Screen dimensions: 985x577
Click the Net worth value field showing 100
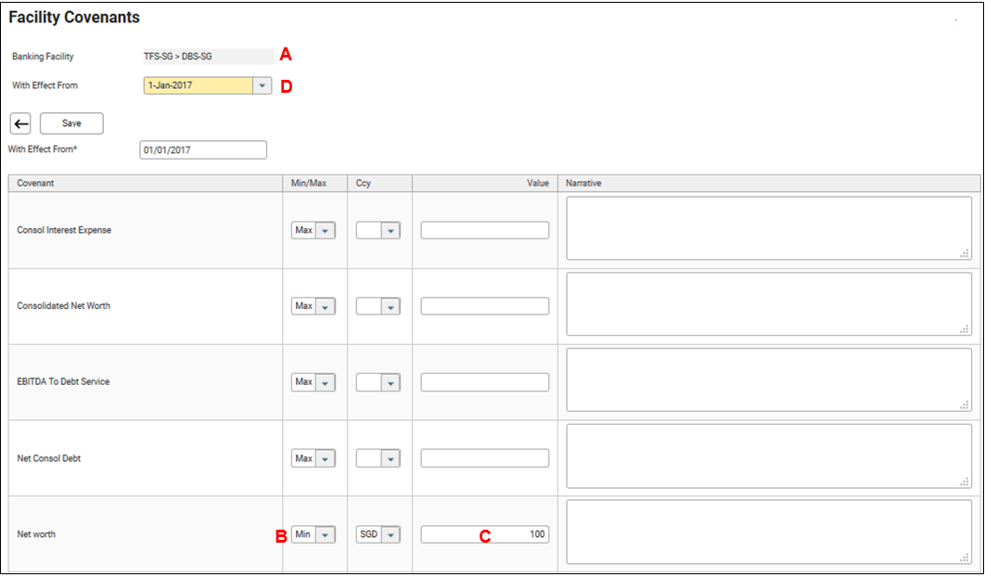(484, 534)
